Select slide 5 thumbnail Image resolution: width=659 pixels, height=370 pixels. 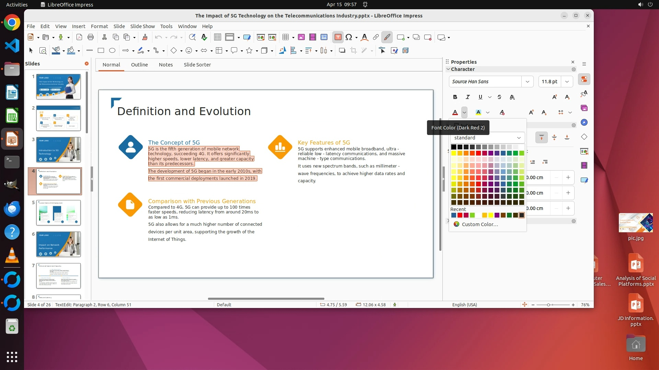(58, 213)
